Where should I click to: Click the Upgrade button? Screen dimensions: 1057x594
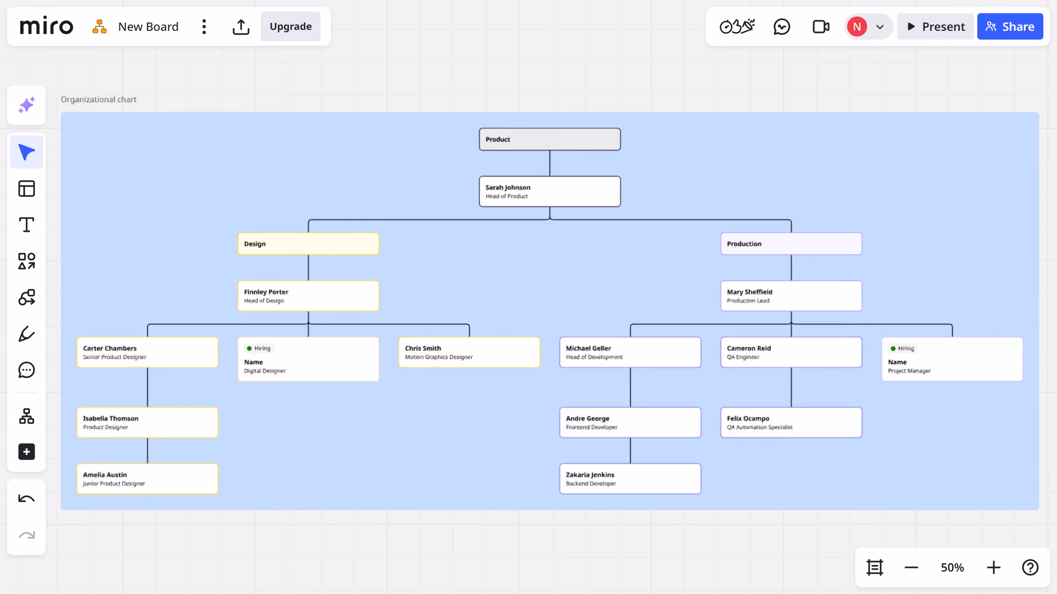pyautogui.click(x=291, y=26)
